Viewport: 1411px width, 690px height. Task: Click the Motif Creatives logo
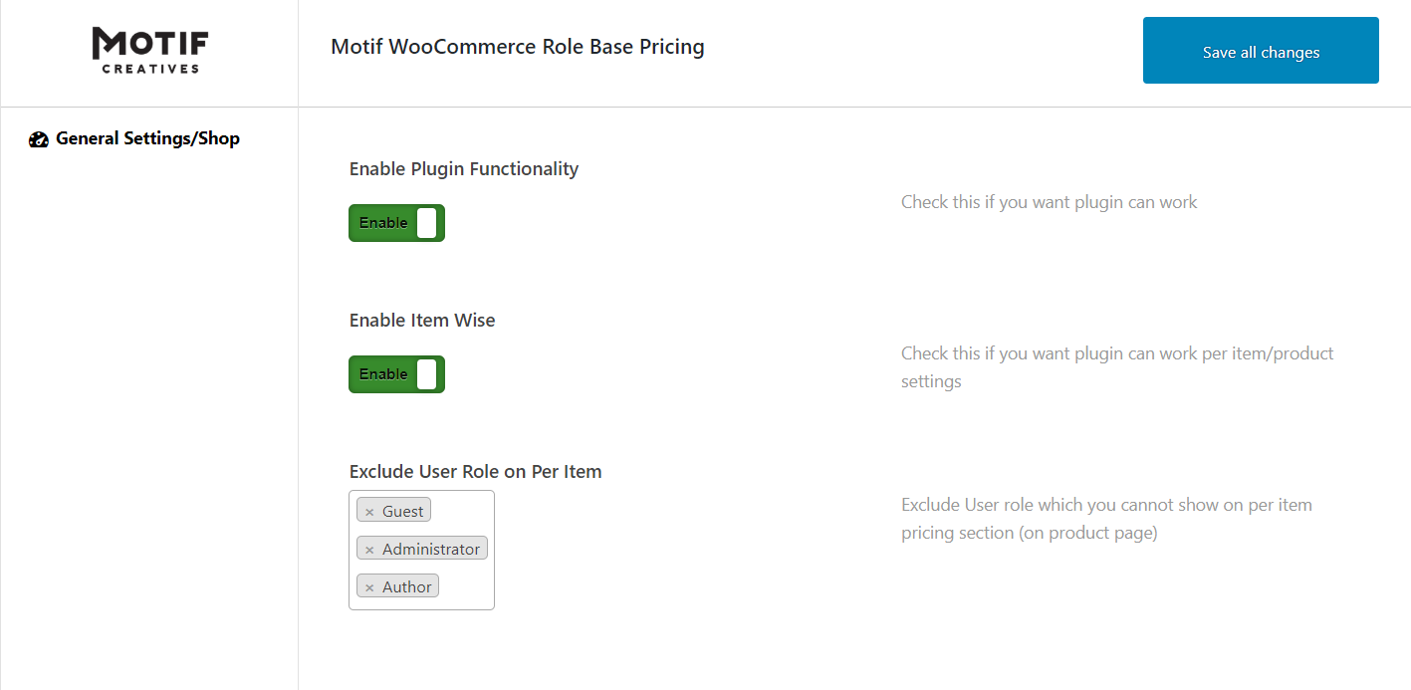click(x=149, y=49)
